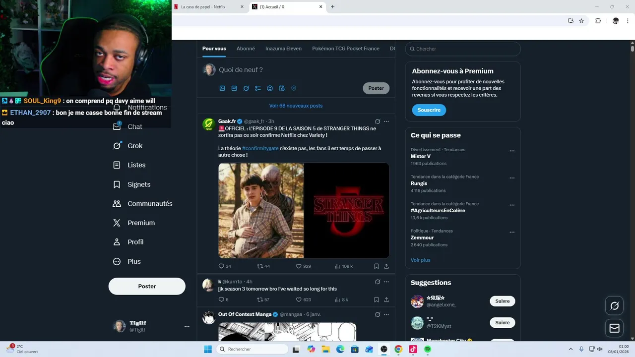Focus the Chercher search field
Screen dimensions: 635x357
[x=463, y=49]
